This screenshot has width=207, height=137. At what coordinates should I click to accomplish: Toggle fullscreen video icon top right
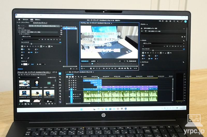(182, 21)
